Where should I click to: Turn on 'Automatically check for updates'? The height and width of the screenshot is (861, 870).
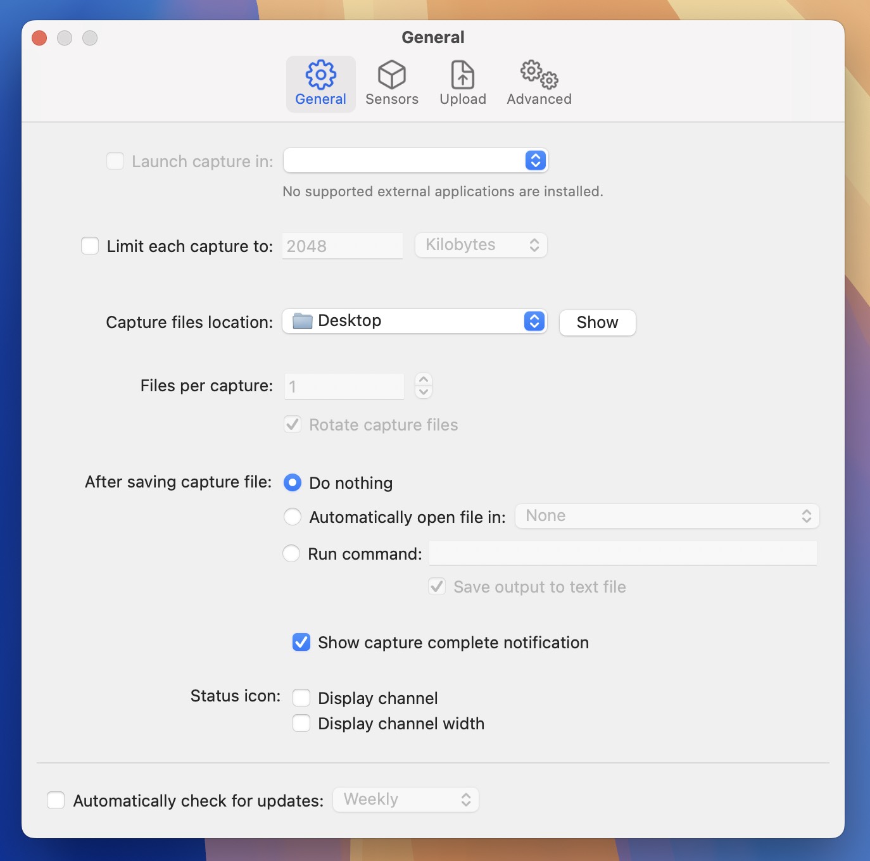coord(55,800)
